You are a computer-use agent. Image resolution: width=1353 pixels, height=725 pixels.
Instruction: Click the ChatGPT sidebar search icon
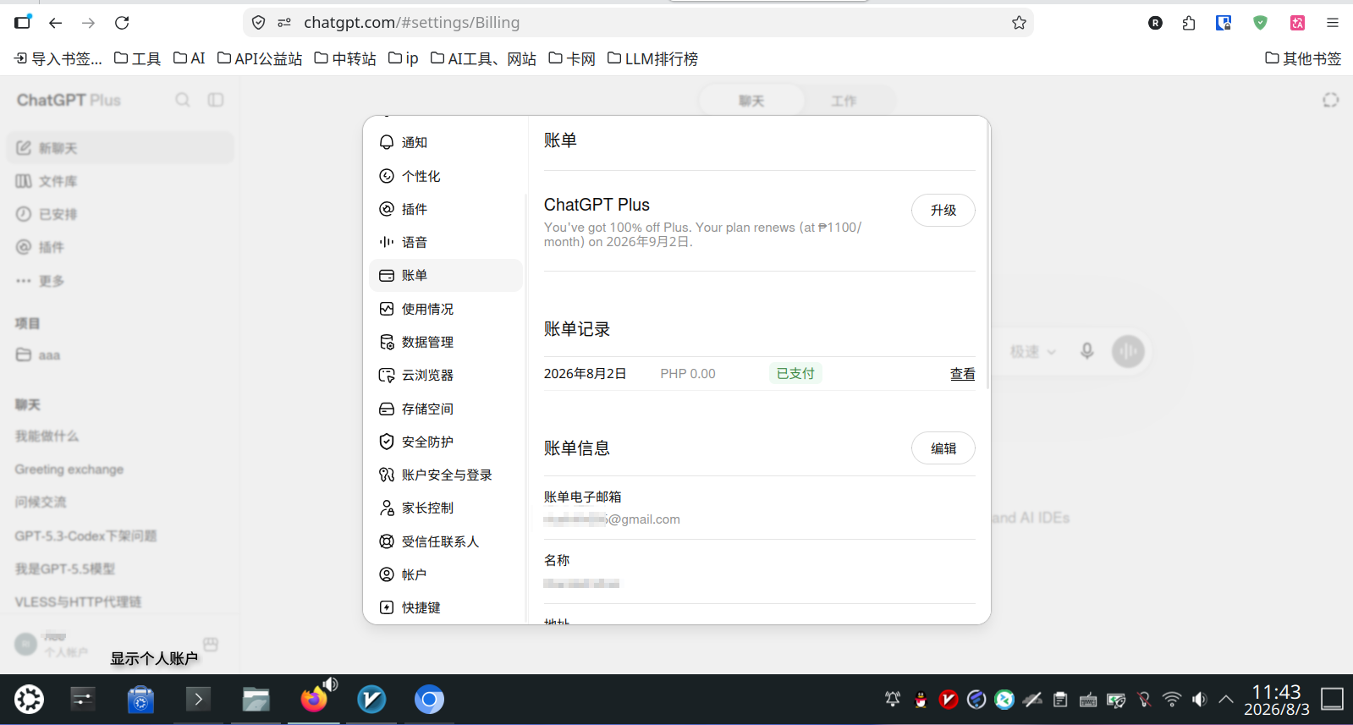[183, 100]
